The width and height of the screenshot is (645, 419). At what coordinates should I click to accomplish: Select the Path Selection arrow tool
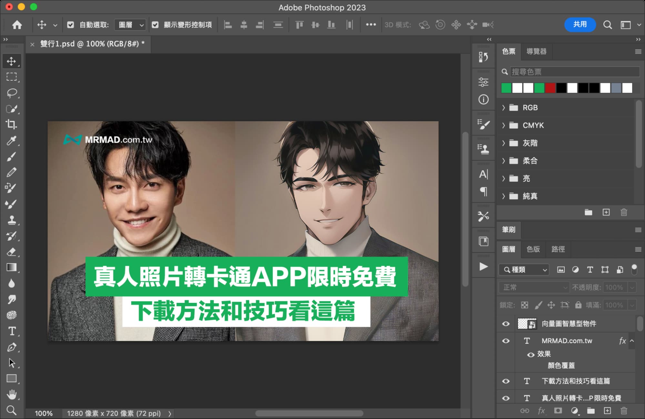tap(12, 363)
